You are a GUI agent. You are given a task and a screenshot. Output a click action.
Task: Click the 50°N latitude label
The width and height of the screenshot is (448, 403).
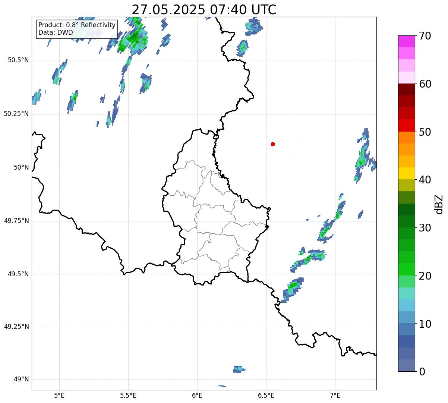tap(21, 167)
